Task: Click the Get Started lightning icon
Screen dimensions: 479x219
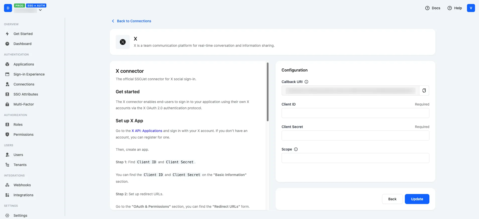Action: 7,34
